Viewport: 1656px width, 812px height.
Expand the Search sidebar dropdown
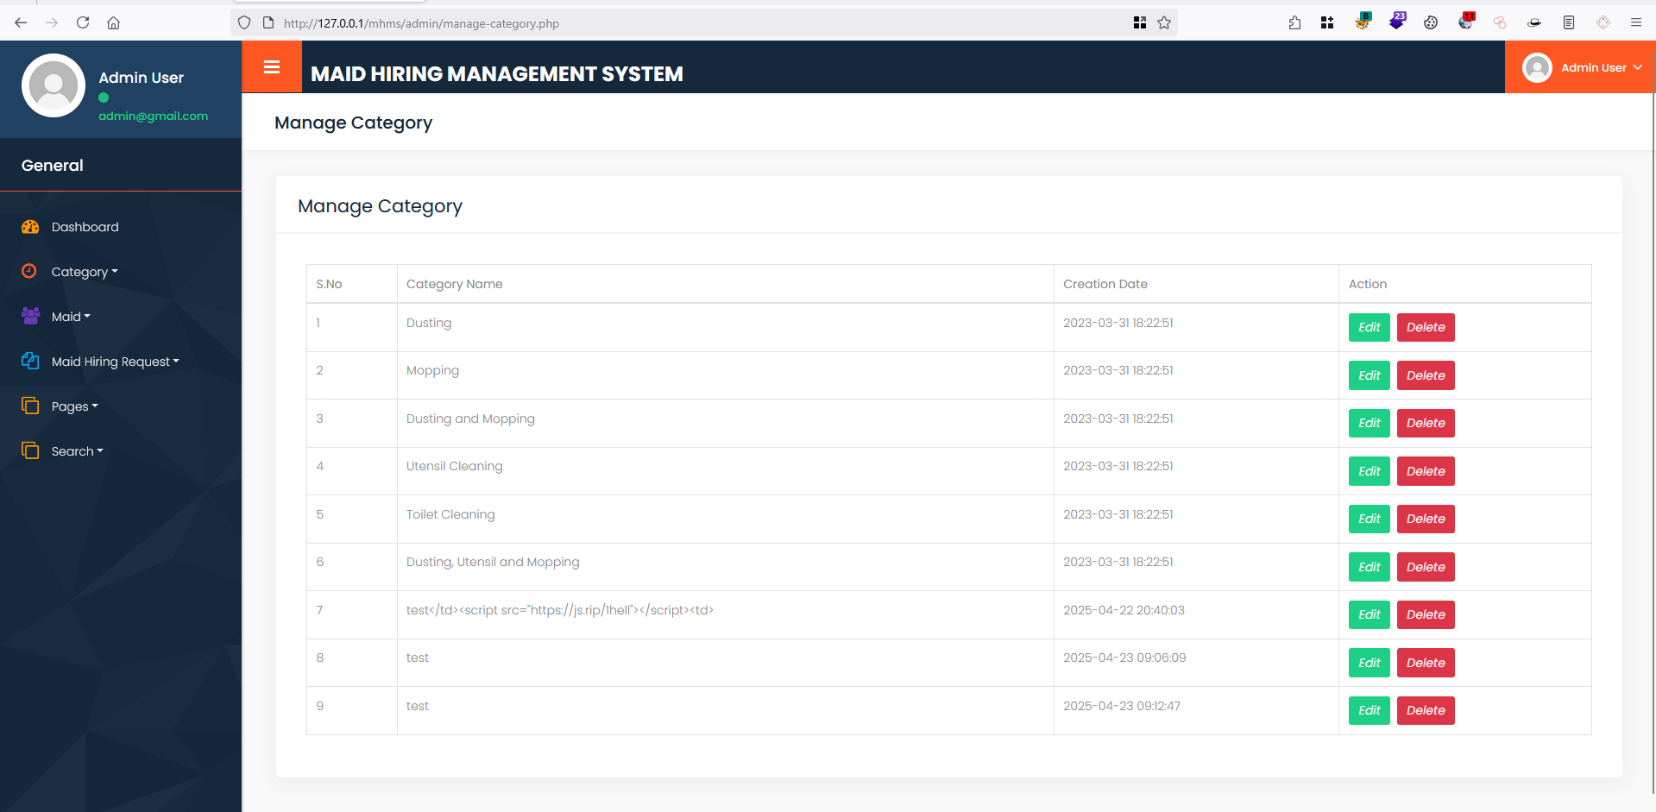point(78,451)
